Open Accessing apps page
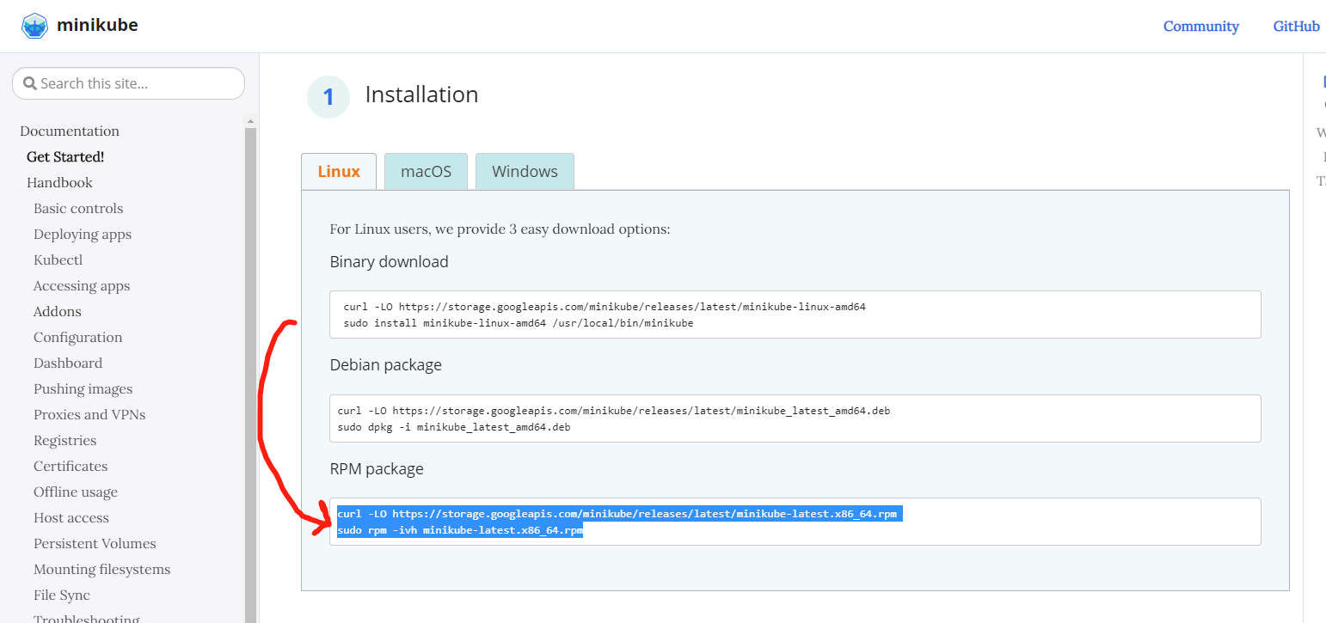1326x623 pixels. click(82, 285)
